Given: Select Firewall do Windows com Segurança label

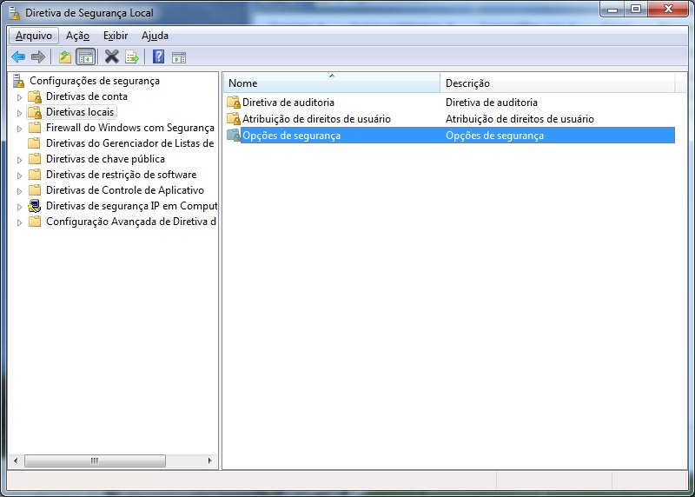Looking at the screenshot, I should [130, 128].
